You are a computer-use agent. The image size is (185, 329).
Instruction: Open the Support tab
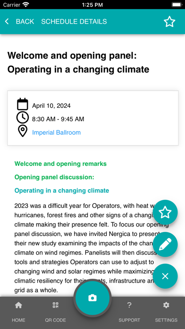(x=129, y=312)
